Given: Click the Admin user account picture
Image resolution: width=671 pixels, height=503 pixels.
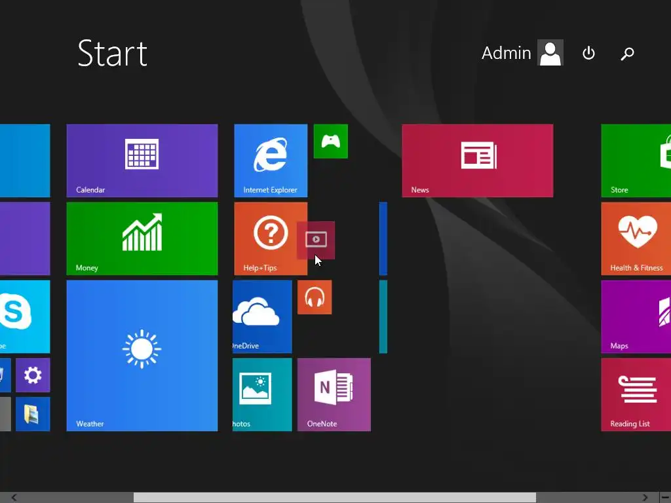Looking at the screenshot, I should (550, 52).
